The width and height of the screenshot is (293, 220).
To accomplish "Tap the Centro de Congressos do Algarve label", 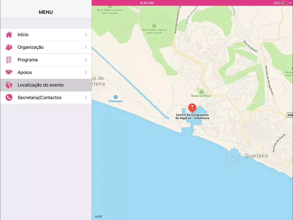I will pyautogui.click(x=192, y=116).
